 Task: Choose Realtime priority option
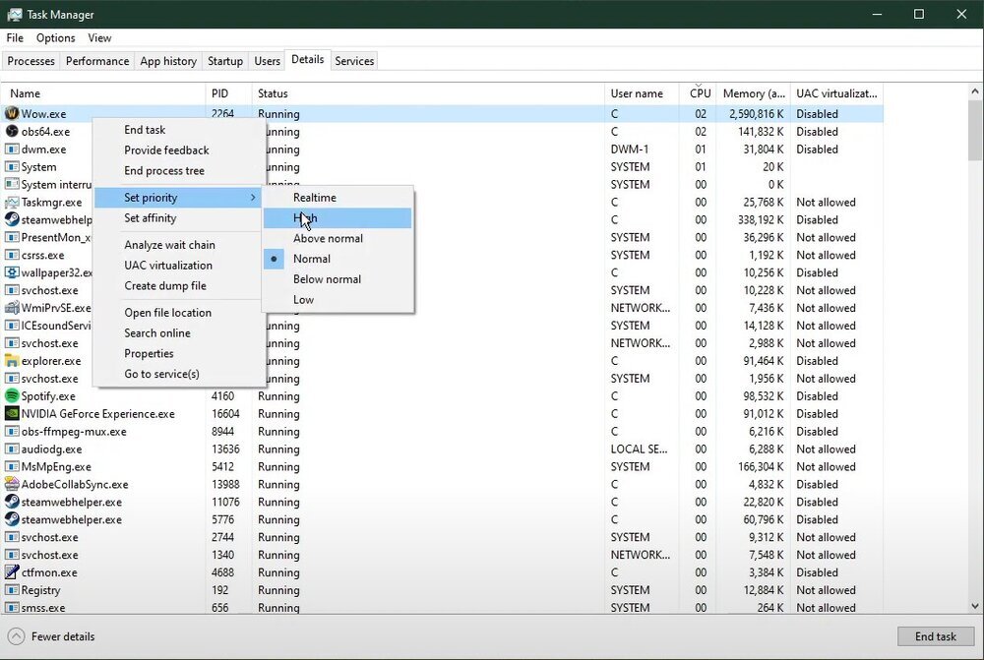(314, 198)
